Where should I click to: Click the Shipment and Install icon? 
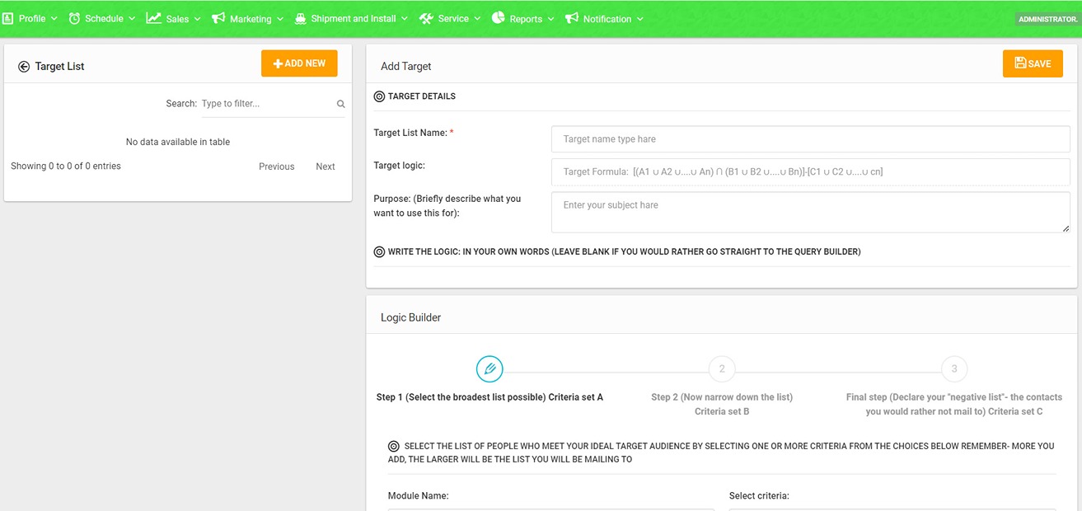pos(300,18)
